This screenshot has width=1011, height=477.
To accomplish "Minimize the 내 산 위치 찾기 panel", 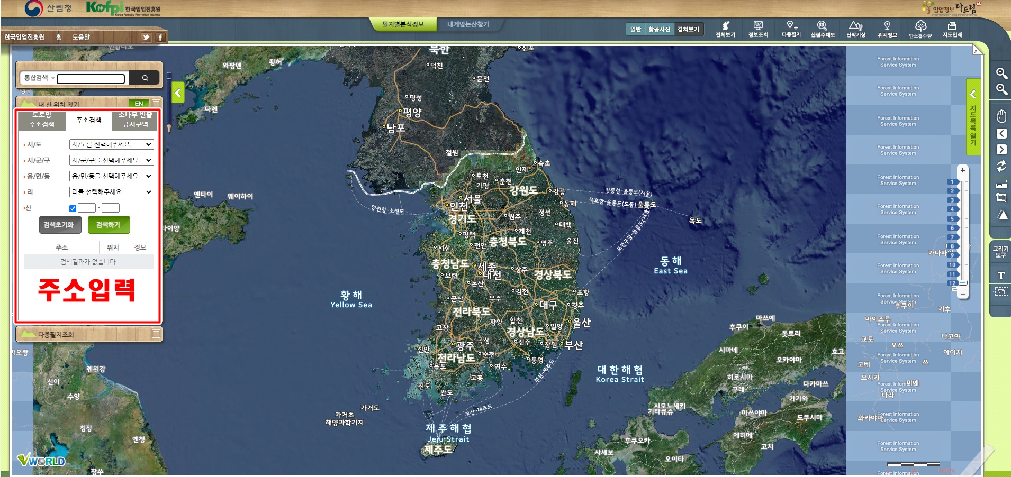I will tap(156, 103).
